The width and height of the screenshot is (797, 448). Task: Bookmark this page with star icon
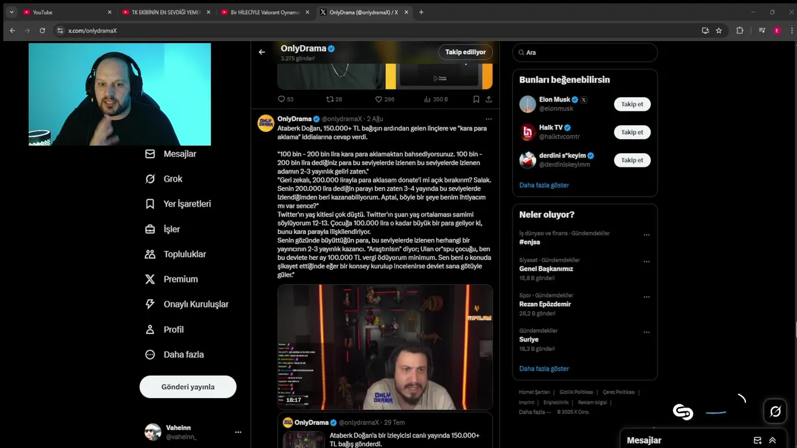click(x=719, y=30)
